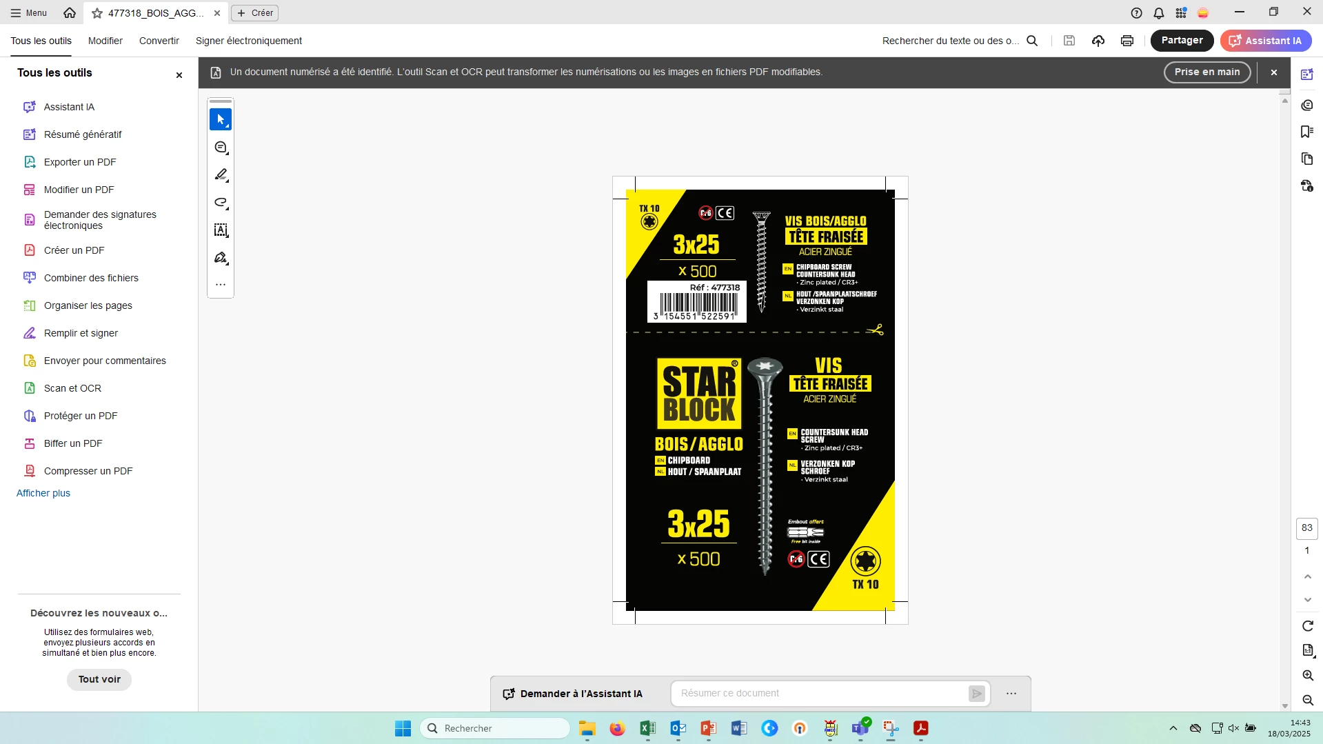Click the Windows taskbar search box

495,728
